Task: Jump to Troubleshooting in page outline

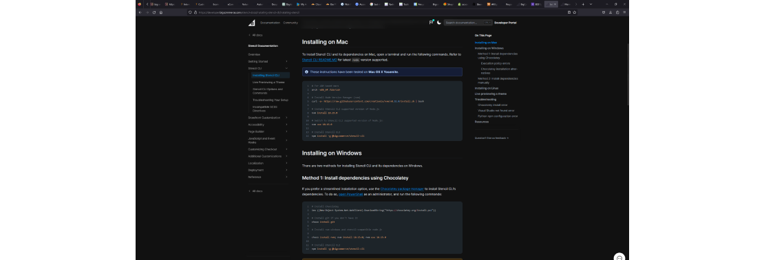Action: pyautogui.click(x=485, y=99)
